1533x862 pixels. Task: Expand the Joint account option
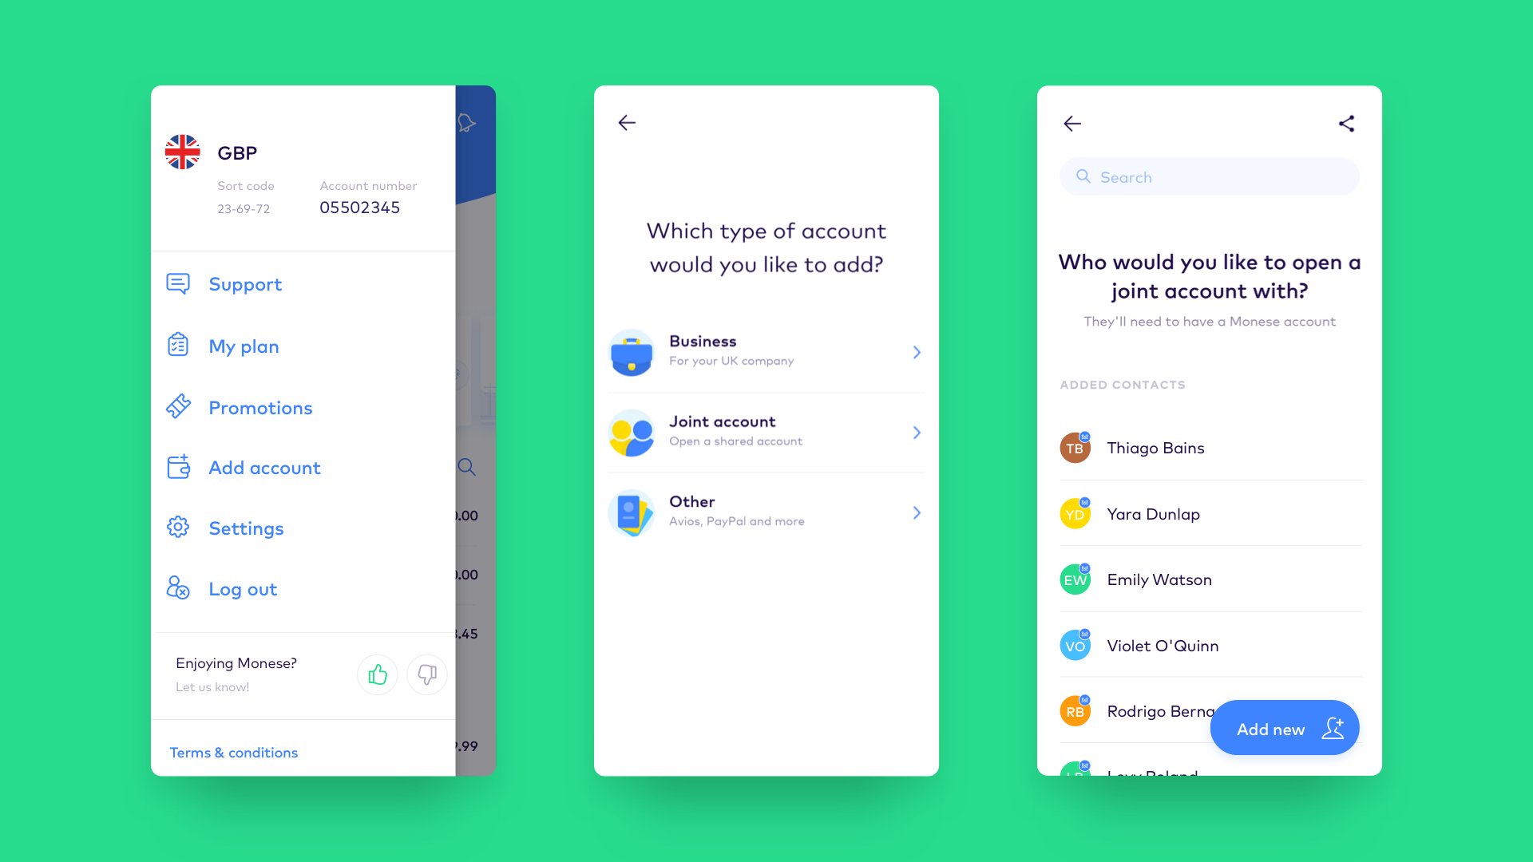766,432
